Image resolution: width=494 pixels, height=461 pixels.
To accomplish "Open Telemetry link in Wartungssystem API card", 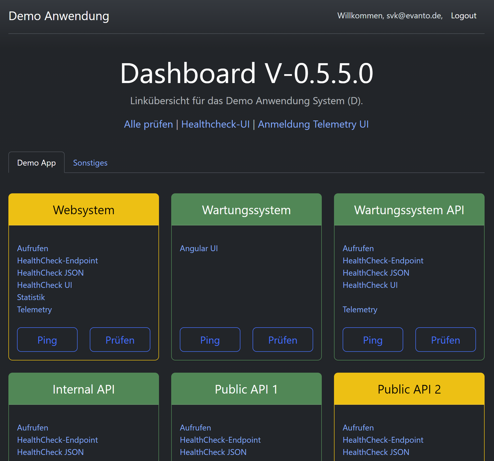I will [360, 310].
